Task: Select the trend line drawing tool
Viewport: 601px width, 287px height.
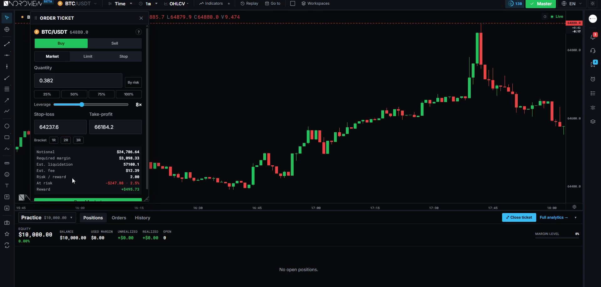Action: coord(7,44)
